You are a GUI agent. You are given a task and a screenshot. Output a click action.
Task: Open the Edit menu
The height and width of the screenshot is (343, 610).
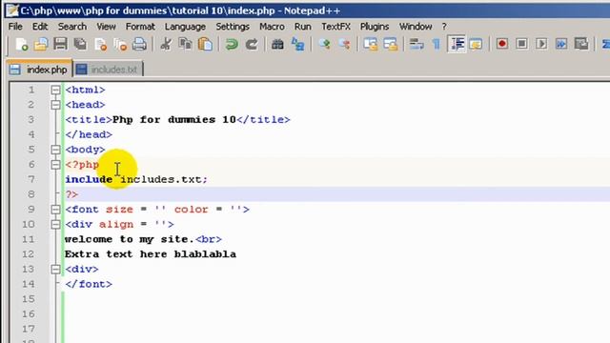click(40, 27)
